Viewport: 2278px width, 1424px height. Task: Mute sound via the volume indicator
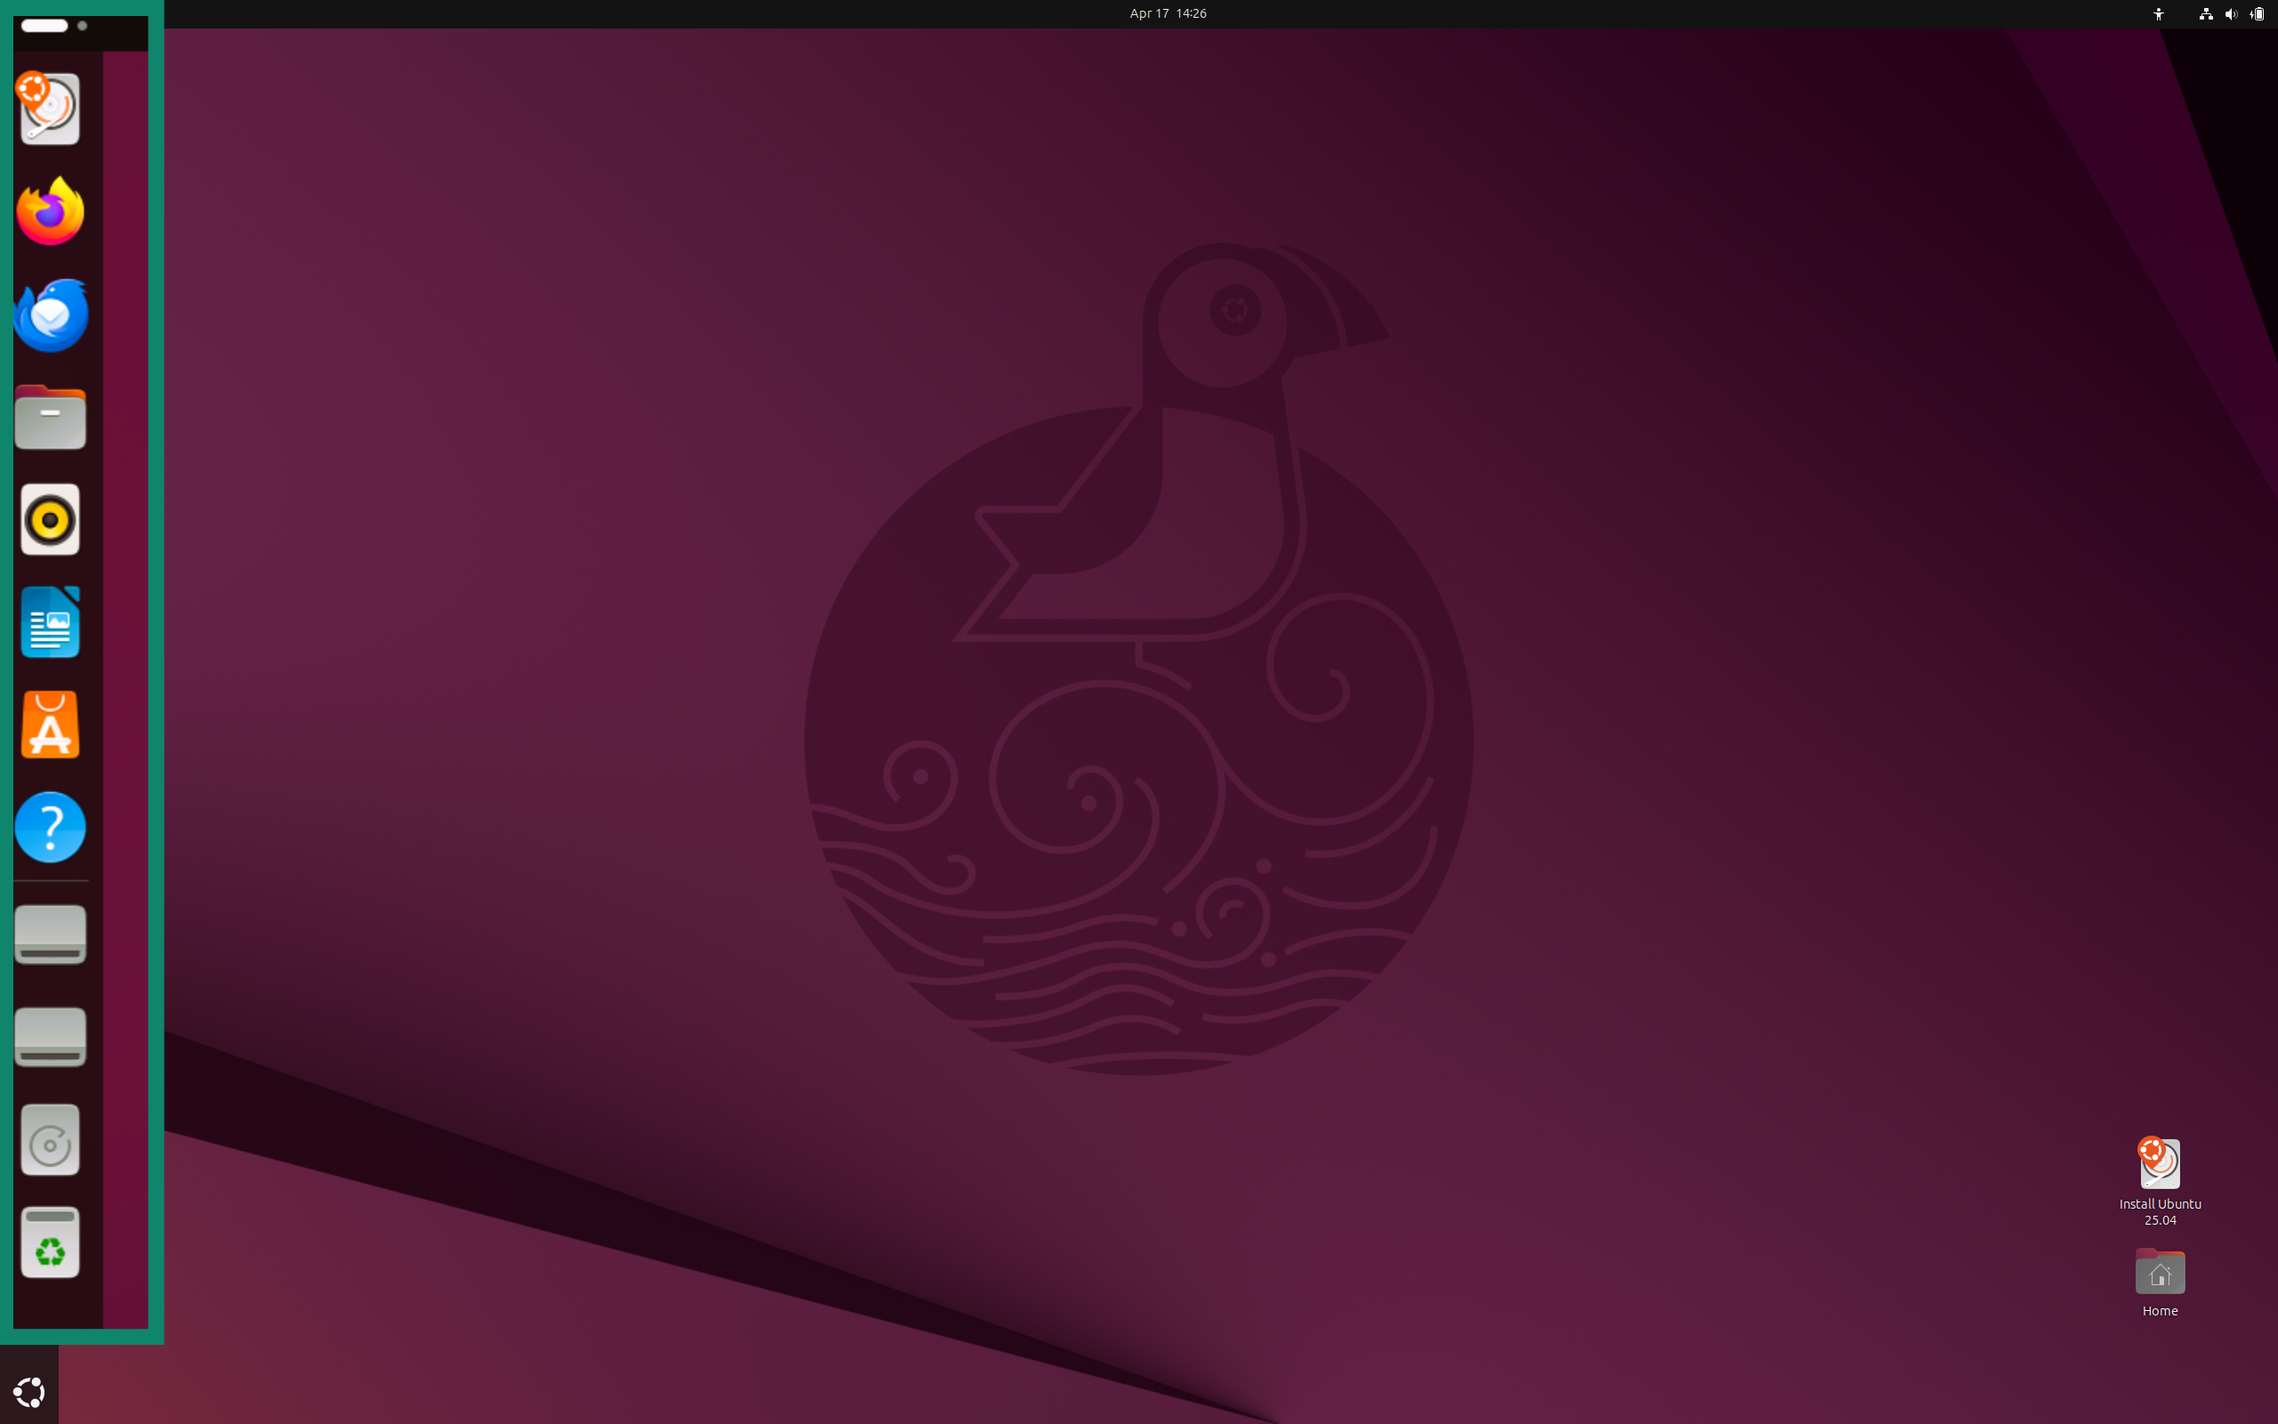(2232, 13)
